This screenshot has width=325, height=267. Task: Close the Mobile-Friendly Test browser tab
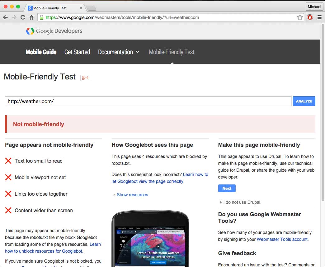pos(81,8)
